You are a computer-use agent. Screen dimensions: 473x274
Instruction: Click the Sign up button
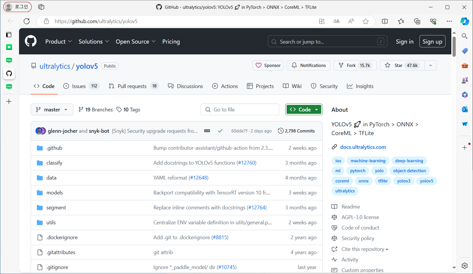[x=432, y=41]
